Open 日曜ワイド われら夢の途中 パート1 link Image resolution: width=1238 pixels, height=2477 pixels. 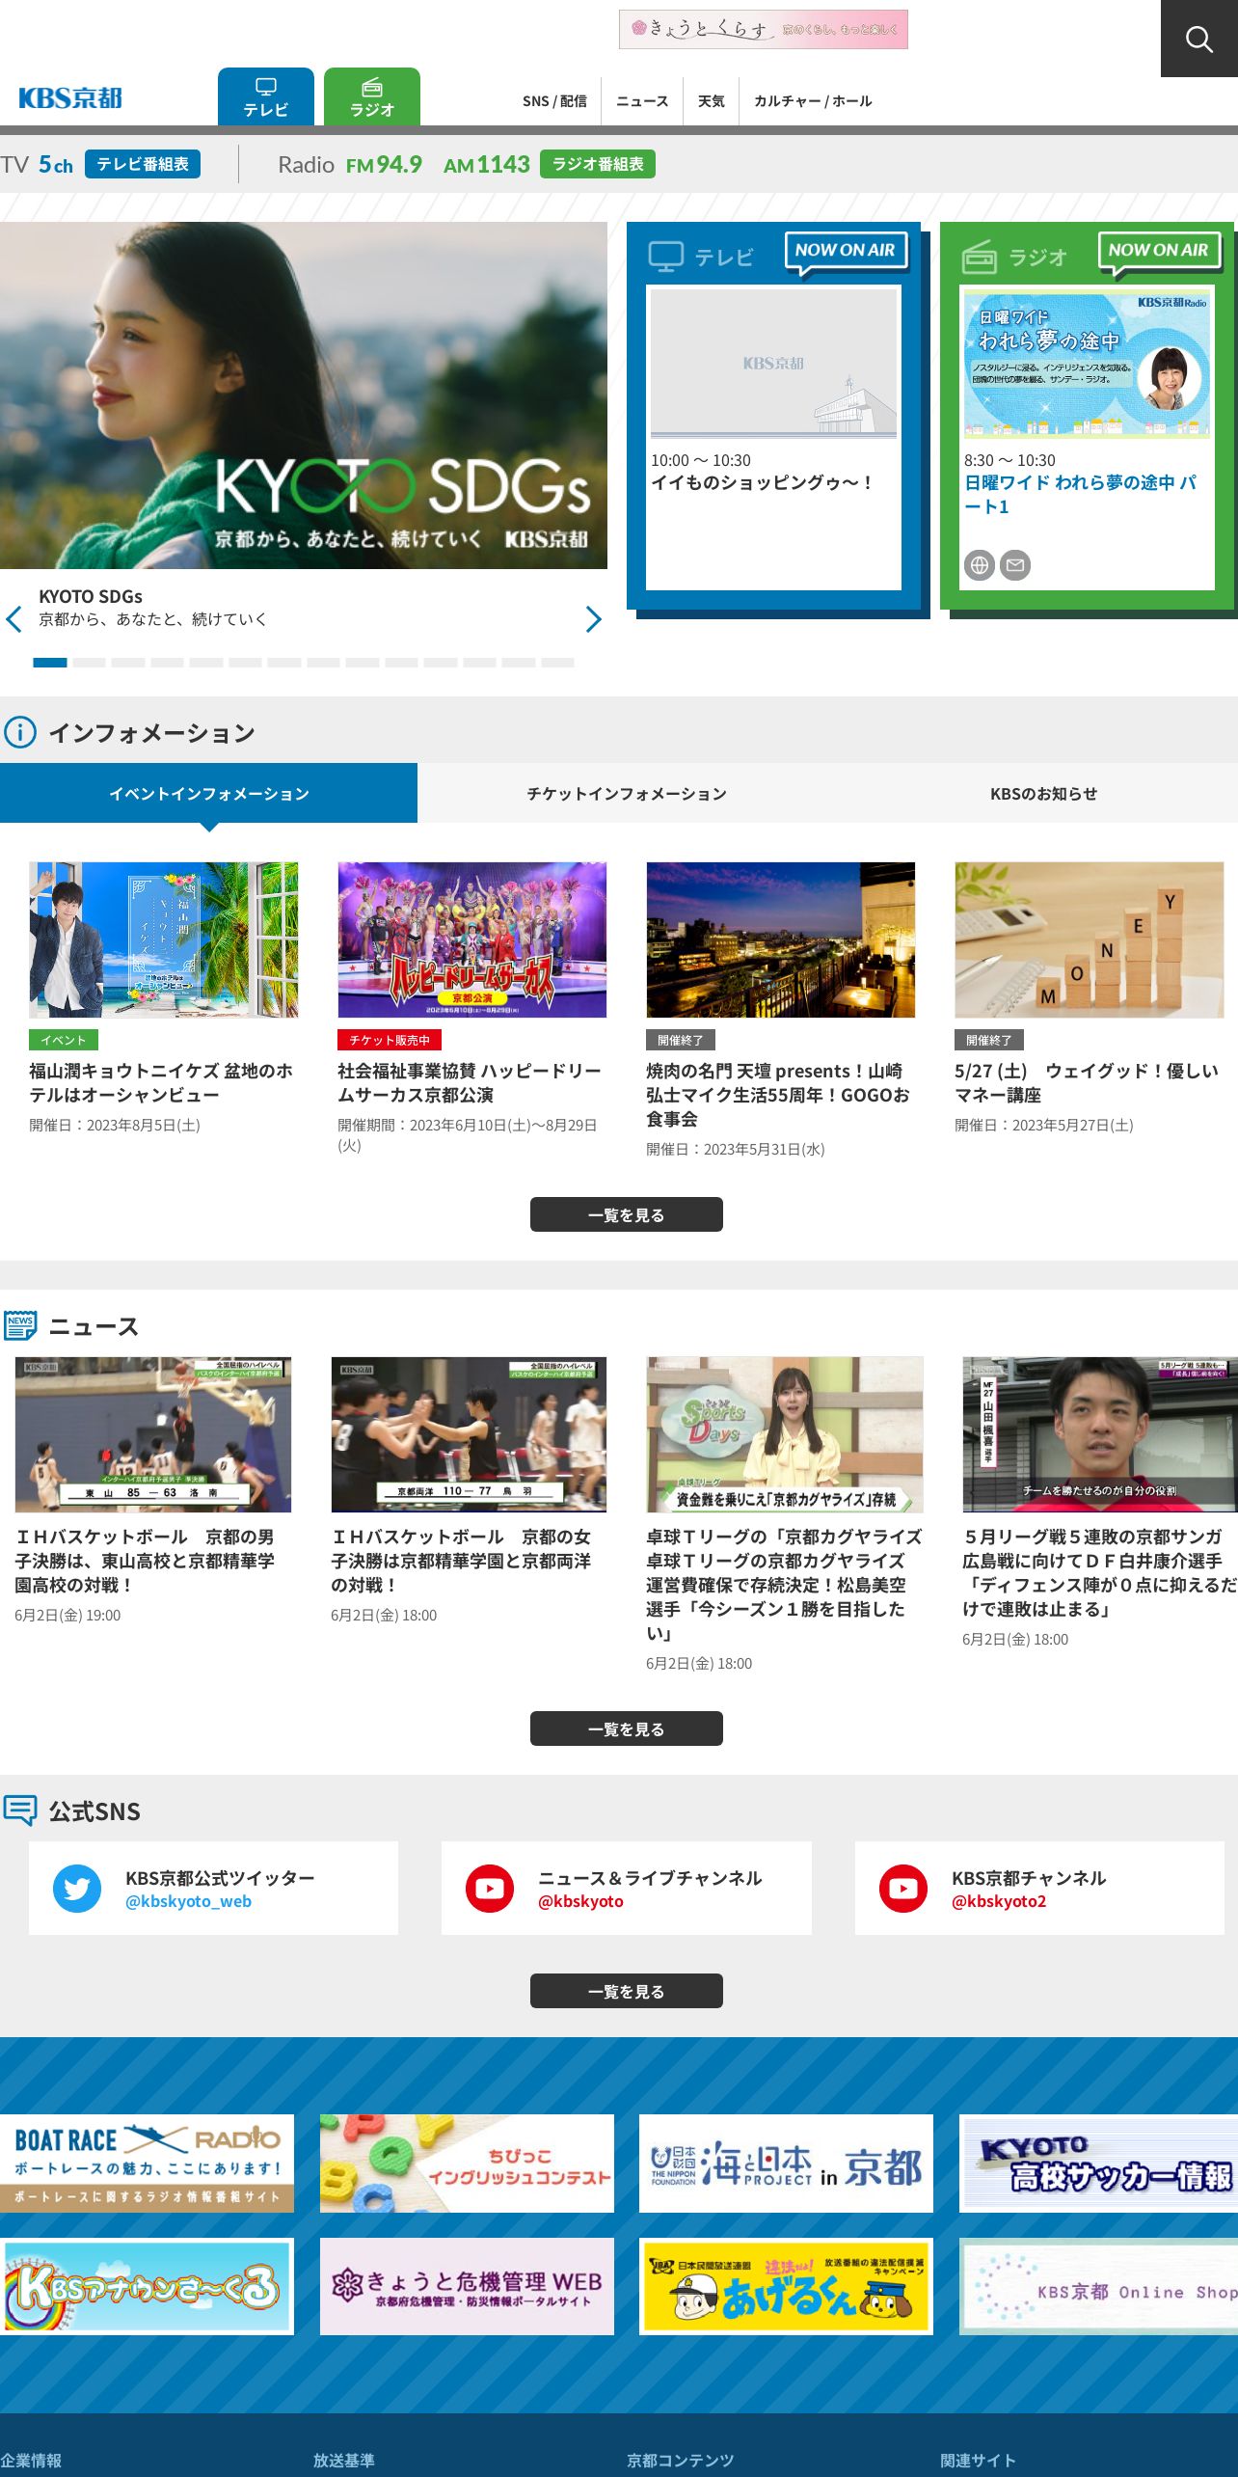point(1080,494)
